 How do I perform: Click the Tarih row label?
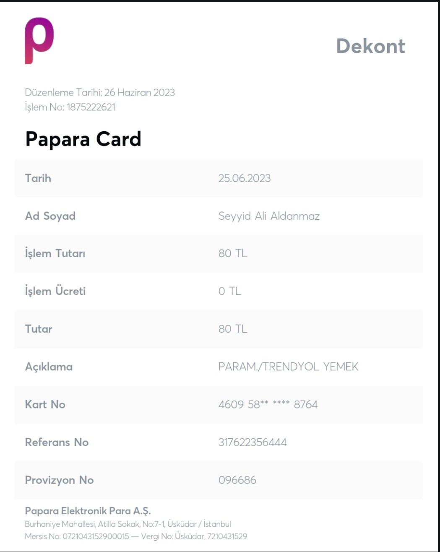tap(38, 178)
